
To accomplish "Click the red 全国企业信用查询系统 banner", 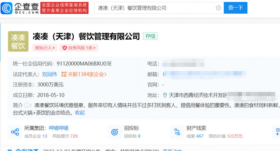I will [65, 8].
